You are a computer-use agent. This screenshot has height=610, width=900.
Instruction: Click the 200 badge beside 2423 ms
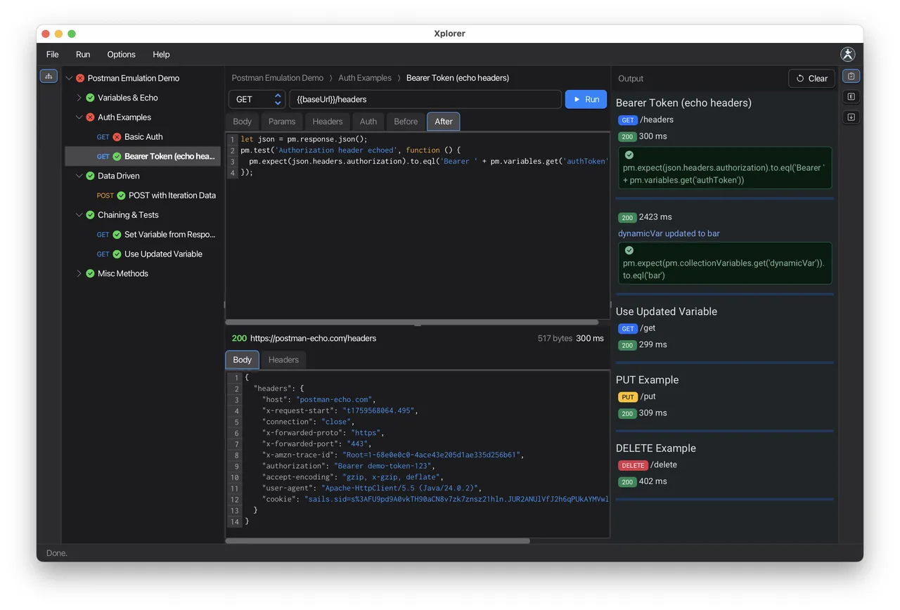pyautogui.click(x=627, y=218)
